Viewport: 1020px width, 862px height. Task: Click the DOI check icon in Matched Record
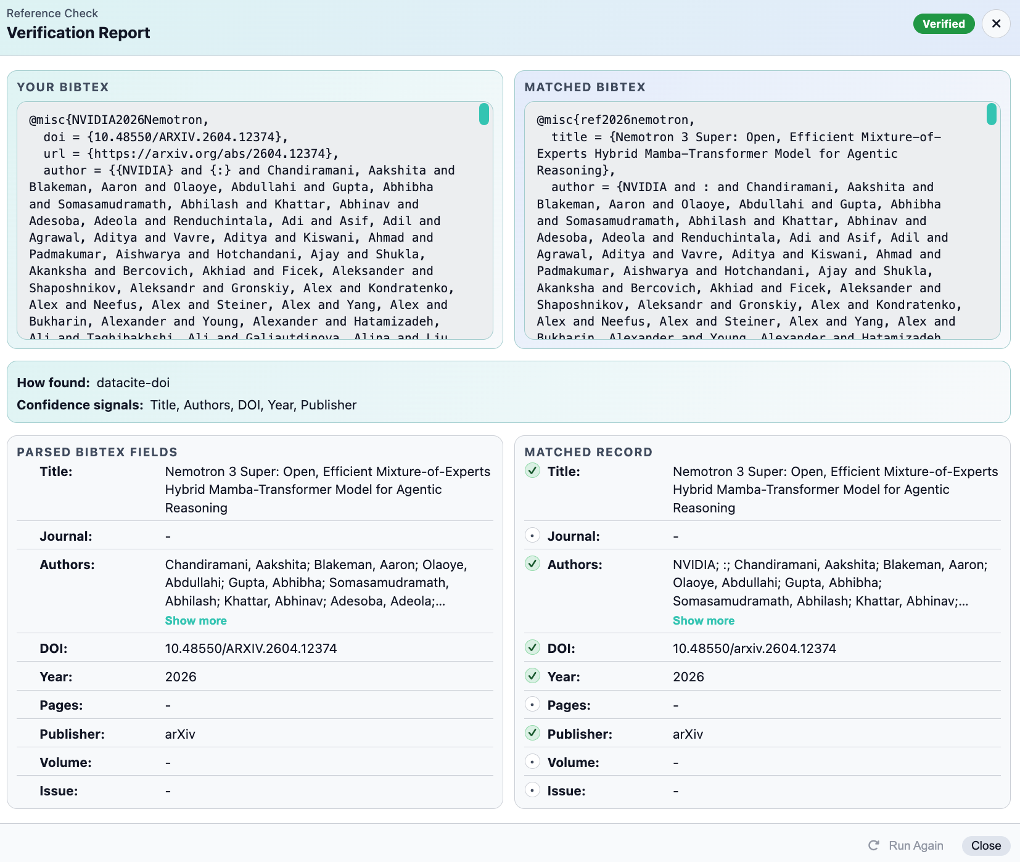click(532, 647)
